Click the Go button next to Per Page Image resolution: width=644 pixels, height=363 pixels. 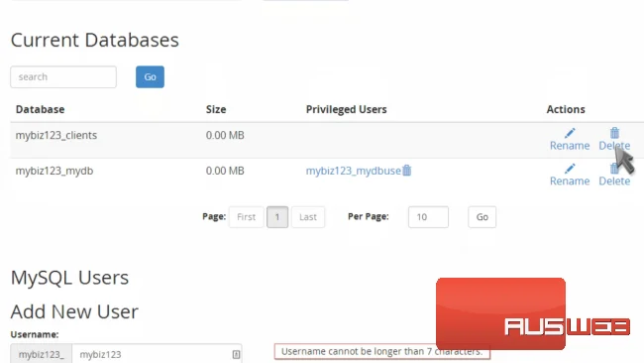(x=482, y=217)
